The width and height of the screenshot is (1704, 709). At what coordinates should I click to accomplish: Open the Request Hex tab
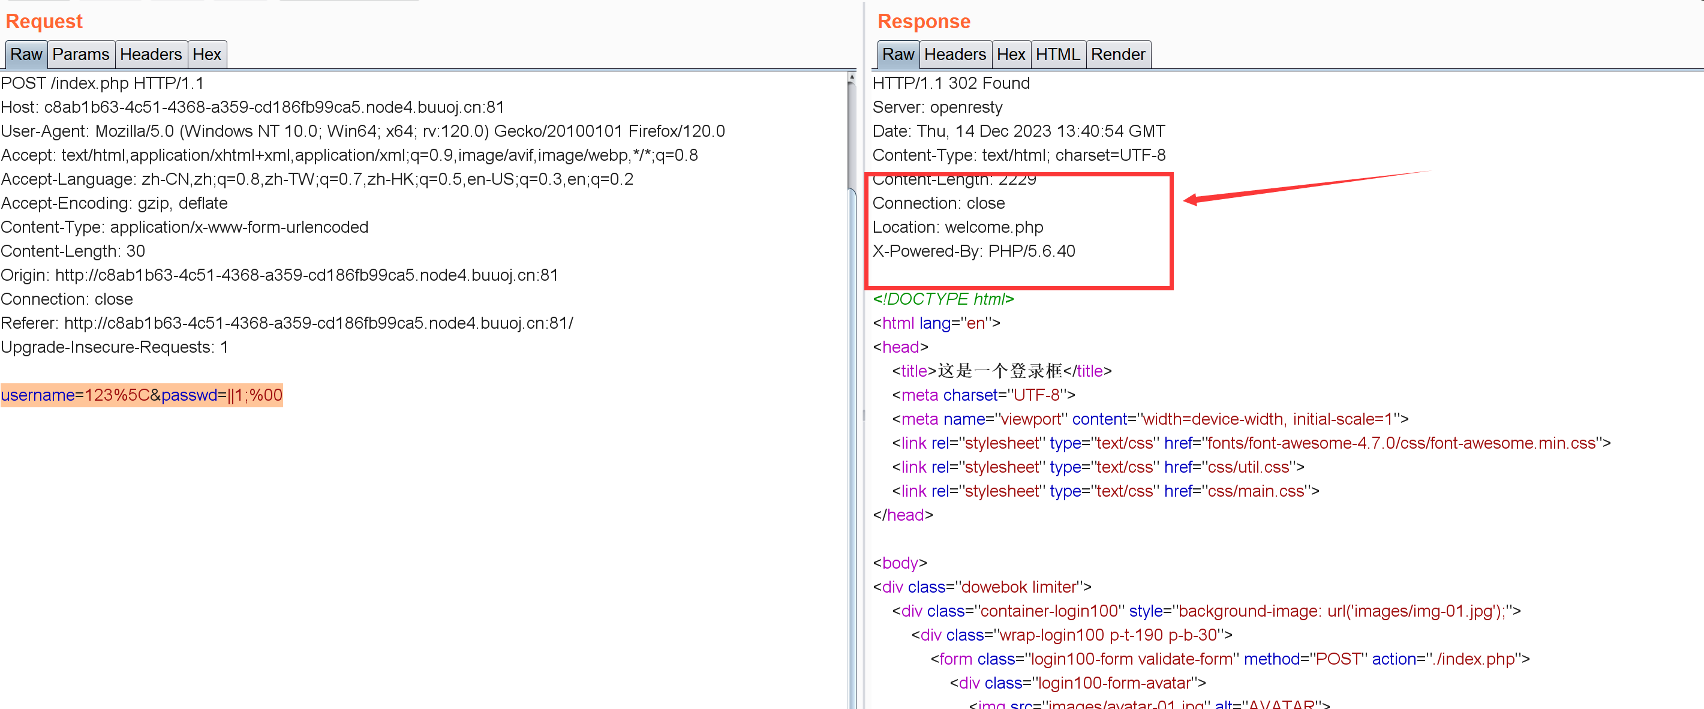[x=207, y=54]
